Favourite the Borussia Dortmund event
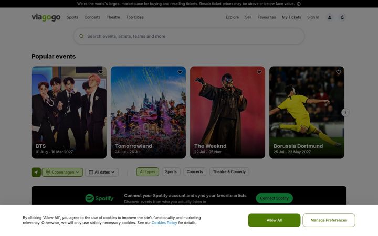The height and width of the screenshot is (236, 378). [x=339, y=72]
